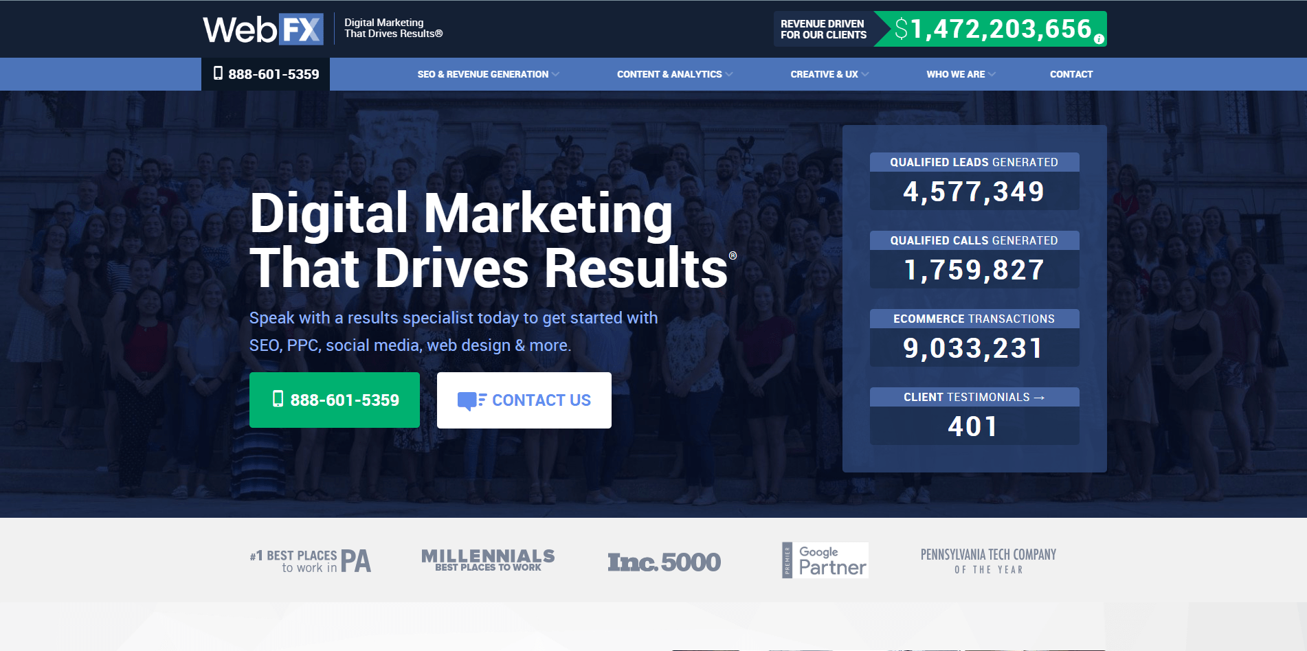Click the phone icon in the top navigation bar
Screen dimensions: 1307x651
tap(219, 73)
